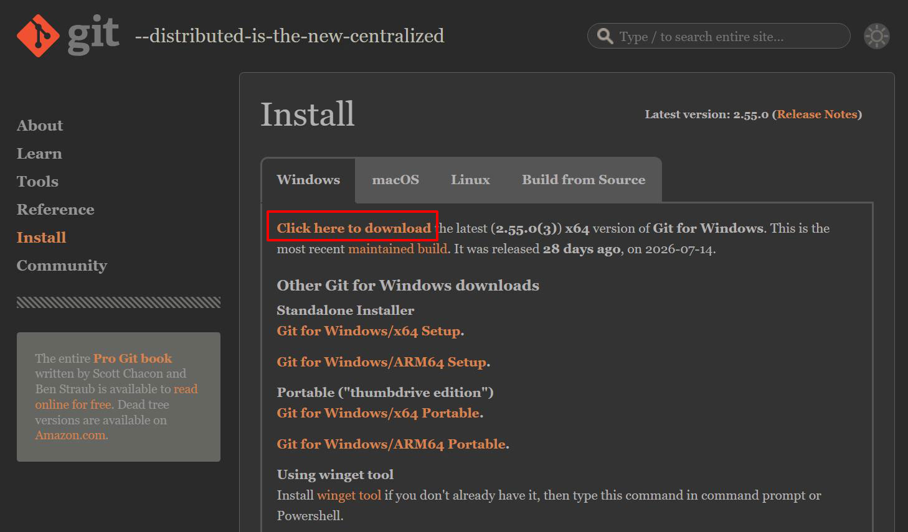Switch to the macOS tab

[395, 180]
